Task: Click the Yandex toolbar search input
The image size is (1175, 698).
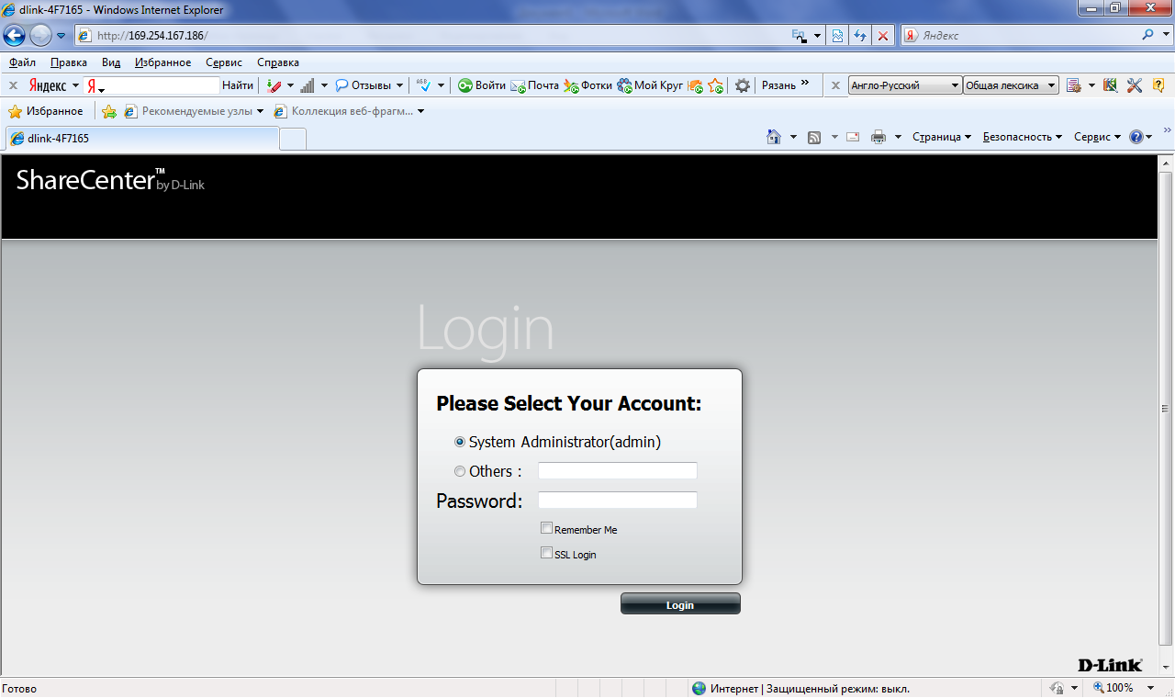Action: pyautogui.click(x=151, y=85)
